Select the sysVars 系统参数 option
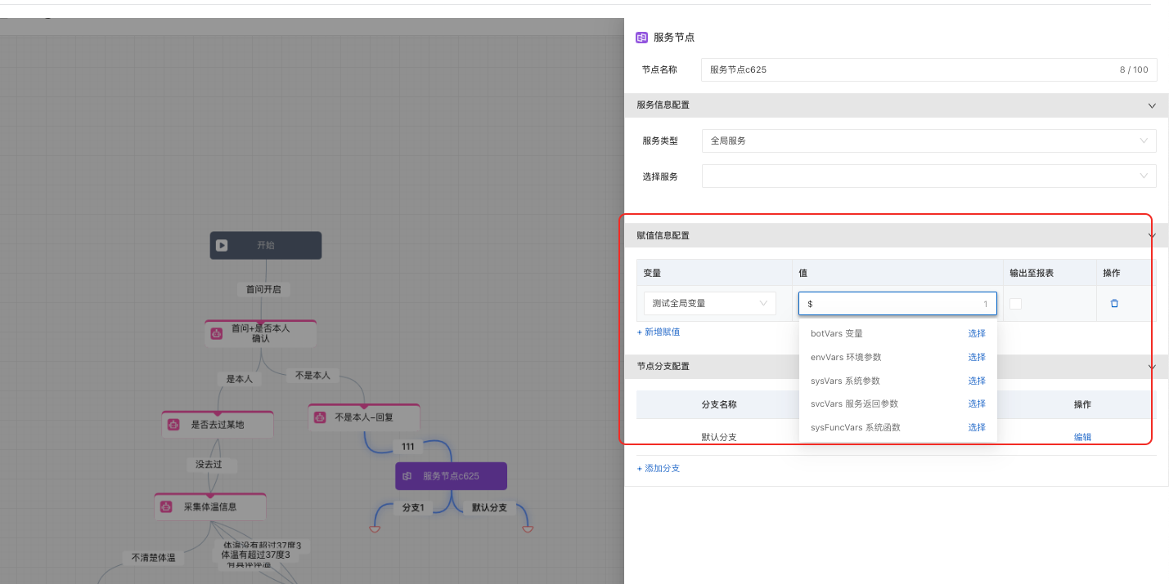This screenshot has height=584, width=1169. 898,381
